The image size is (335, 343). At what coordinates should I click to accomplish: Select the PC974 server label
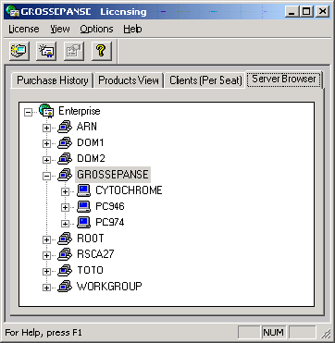coord(110,223)
